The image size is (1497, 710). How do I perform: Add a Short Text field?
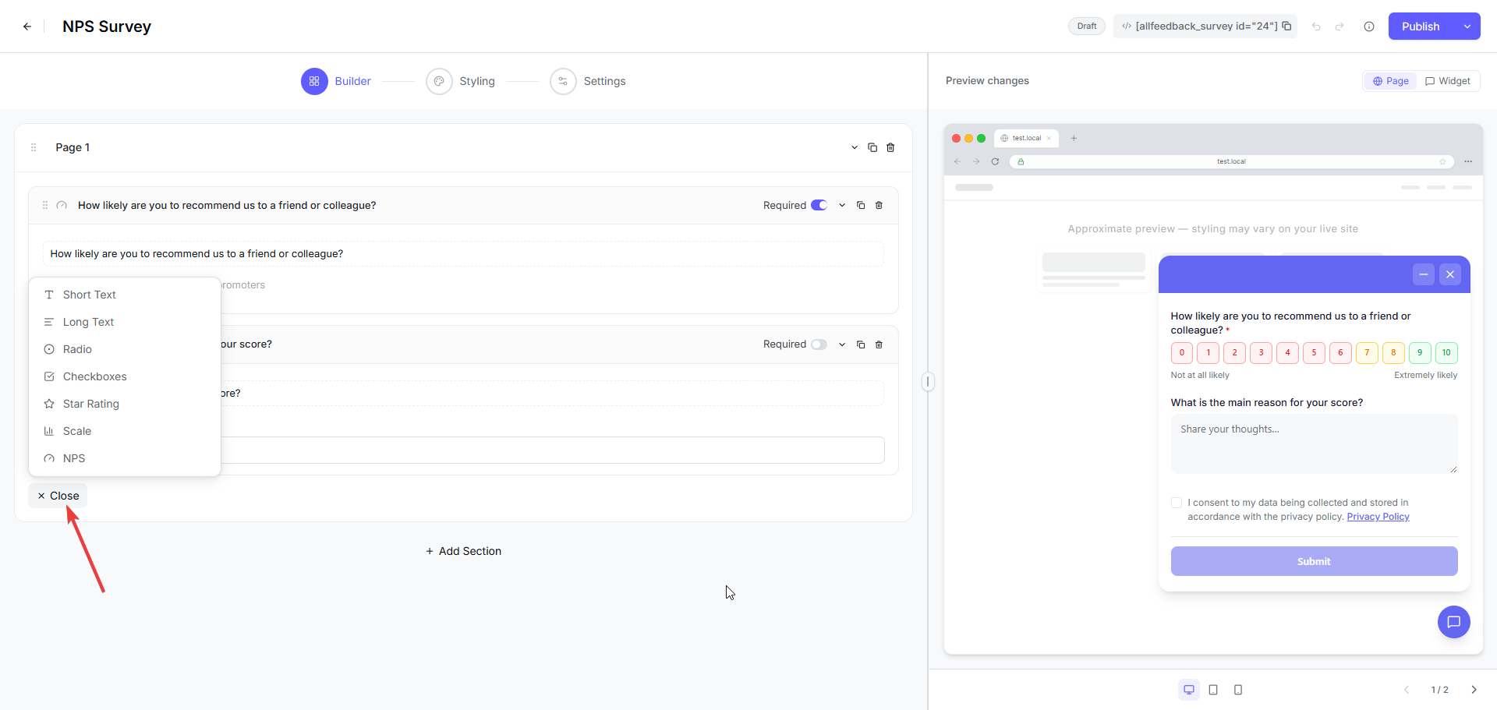coord(125,295)
